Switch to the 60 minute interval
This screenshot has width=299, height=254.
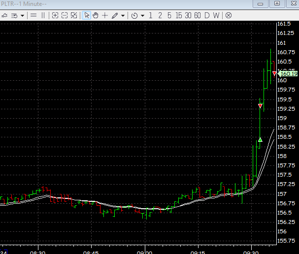pyautogui.click(x=198, y=15)
